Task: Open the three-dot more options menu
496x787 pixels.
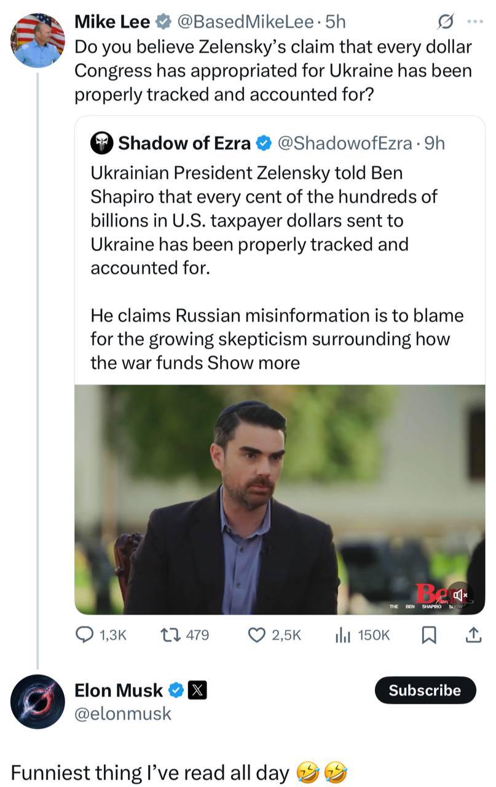Action: click(x=475, y=22)
